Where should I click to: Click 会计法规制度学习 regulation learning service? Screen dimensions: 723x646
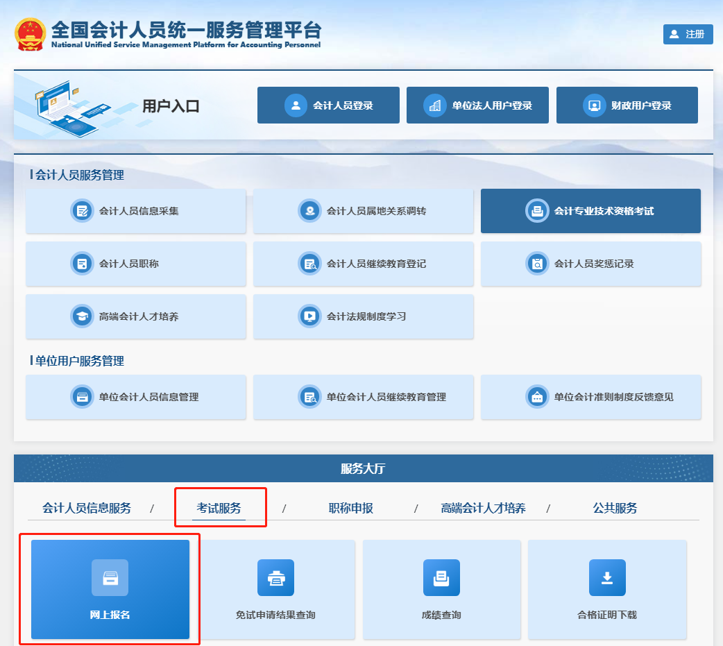coord(363,317)
